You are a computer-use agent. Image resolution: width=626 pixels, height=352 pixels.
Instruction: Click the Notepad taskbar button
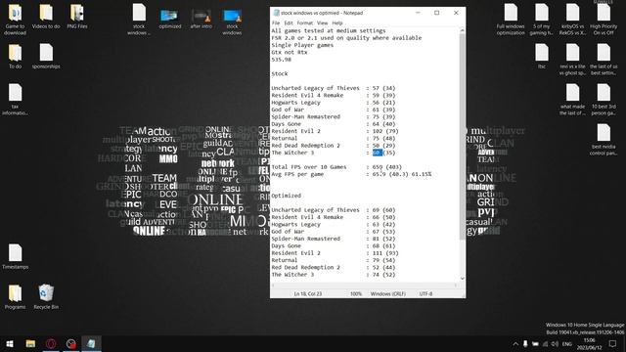(91, 343)
